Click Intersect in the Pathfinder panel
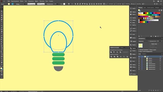The image size is (163, 92). pos(117,52)
